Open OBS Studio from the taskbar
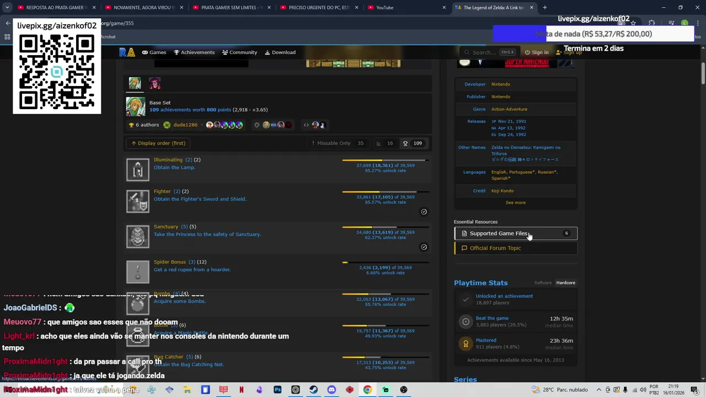Image resolution: width=706 pixels, height=397 pixels. click(404, 390)
